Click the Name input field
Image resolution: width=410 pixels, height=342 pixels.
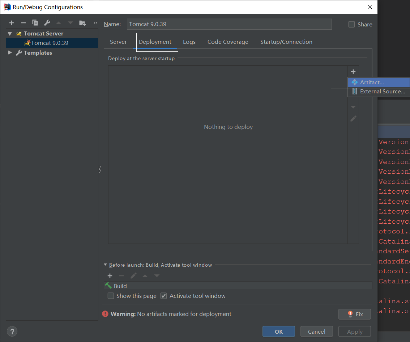click(229, 24)
